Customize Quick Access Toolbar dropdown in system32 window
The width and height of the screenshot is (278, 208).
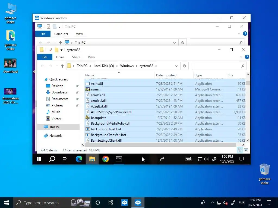click(x=61, y=50)
